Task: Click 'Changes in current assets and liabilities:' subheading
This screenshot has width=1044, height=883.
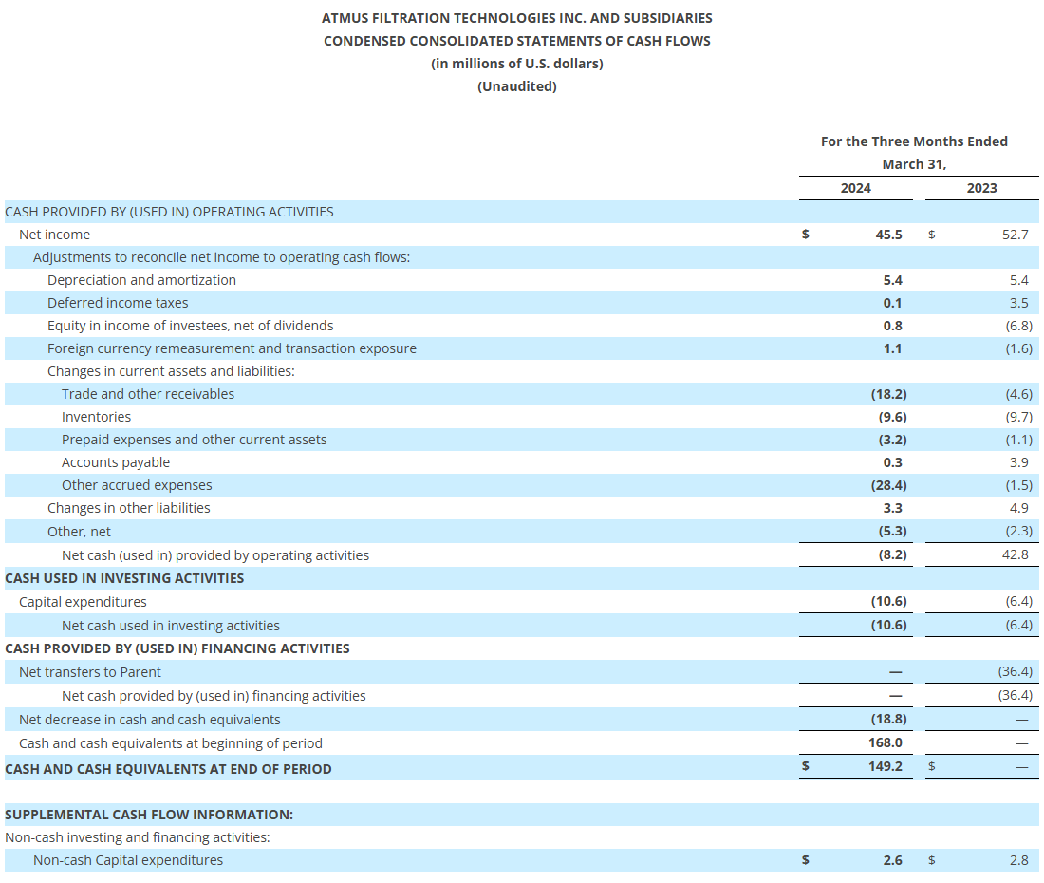Action: (171, 371)
